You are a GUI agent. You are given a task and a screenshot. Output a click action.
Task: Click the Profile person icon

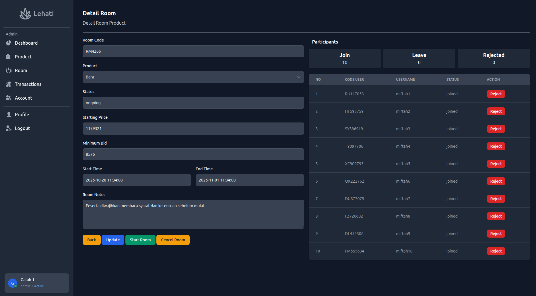pos(9,115)
